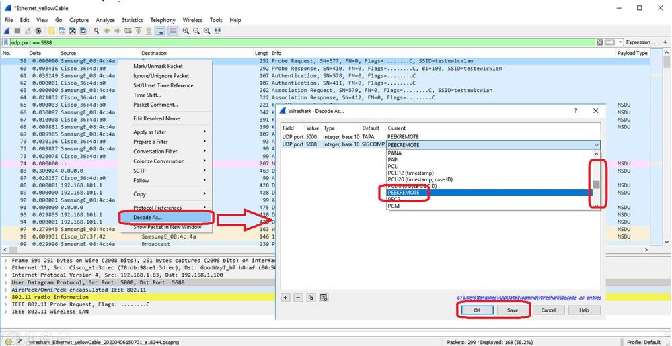Click the Save button in the dialog
This screenshot has width=672, height=346.
pyautogui.click(x=512, y=310)
